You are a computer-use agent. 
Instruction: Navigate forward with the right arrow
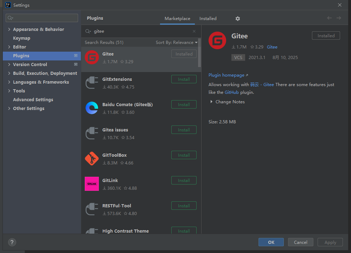click(339, 18)
